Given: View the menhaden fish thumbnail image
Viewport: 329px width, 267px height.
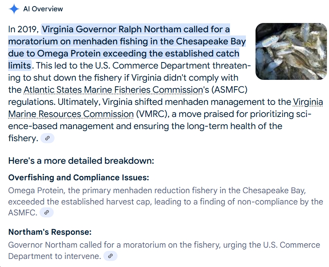Looking at the screenshot, I should (291, 51).
